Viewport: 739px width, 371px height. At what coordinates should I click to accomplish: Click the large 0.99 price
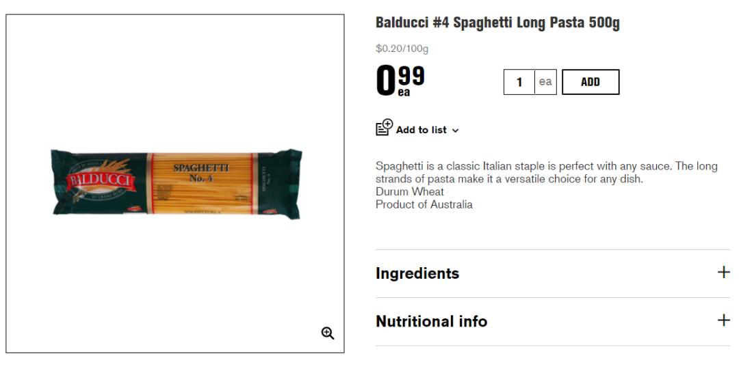(400, 81)
